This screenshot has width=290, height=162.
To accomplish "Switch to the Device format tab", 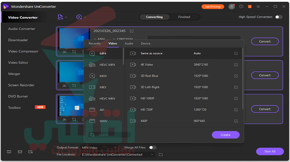I will [x=146, y=43].
